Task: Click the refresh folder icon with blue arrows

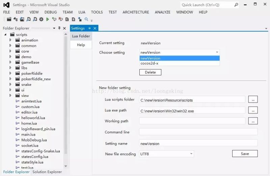Action: [22, 19]
